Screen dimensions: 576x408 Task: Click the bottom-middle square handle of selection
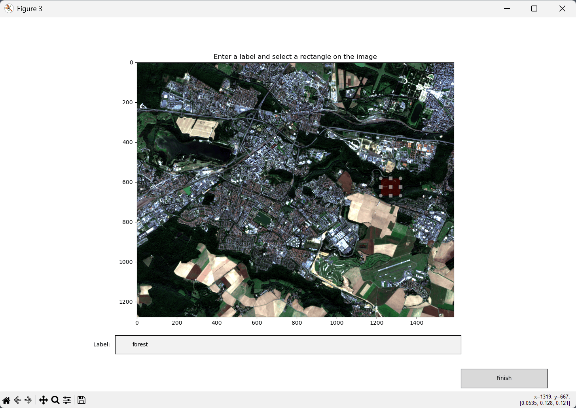click(391, 196)
